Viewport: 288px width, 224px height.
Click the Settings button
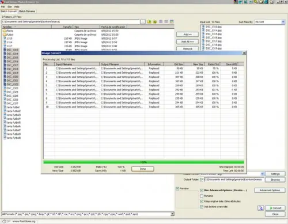coord(275,174)
